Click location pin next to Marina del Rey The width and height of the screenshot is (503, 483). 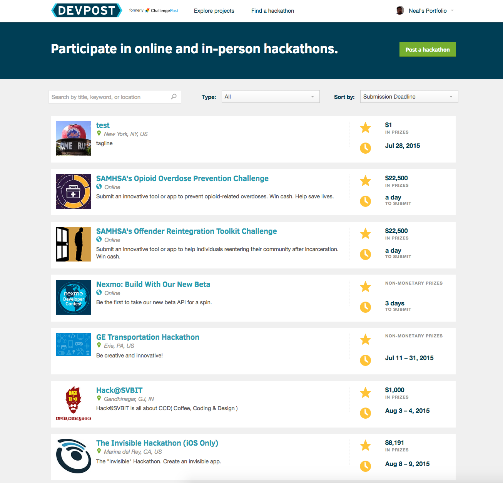point(99,451)
